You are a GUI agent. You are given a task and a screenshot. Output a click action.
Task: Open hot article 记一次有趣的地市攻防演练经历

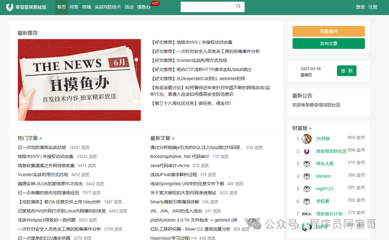(49, 193)
